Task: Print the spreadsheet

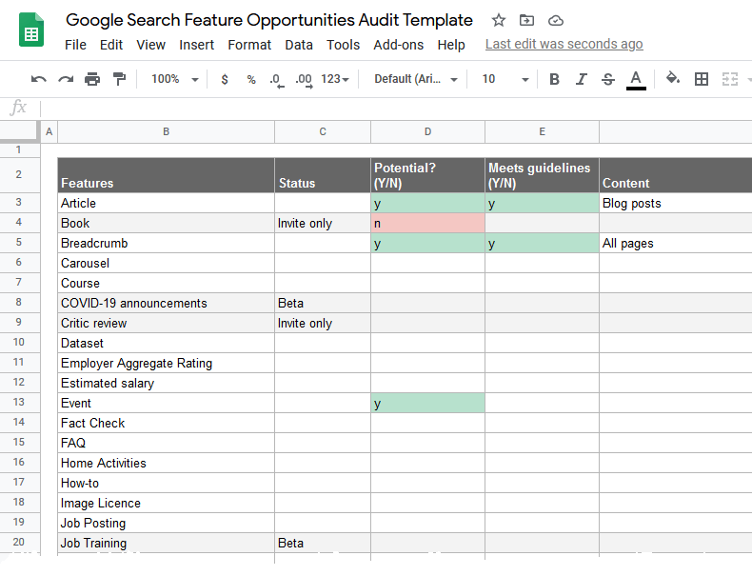Action: tap(92, 79)
